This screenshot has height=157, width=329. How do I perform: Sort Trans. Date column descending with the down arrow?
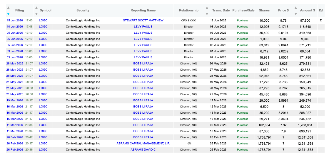[x=207, y=14]
